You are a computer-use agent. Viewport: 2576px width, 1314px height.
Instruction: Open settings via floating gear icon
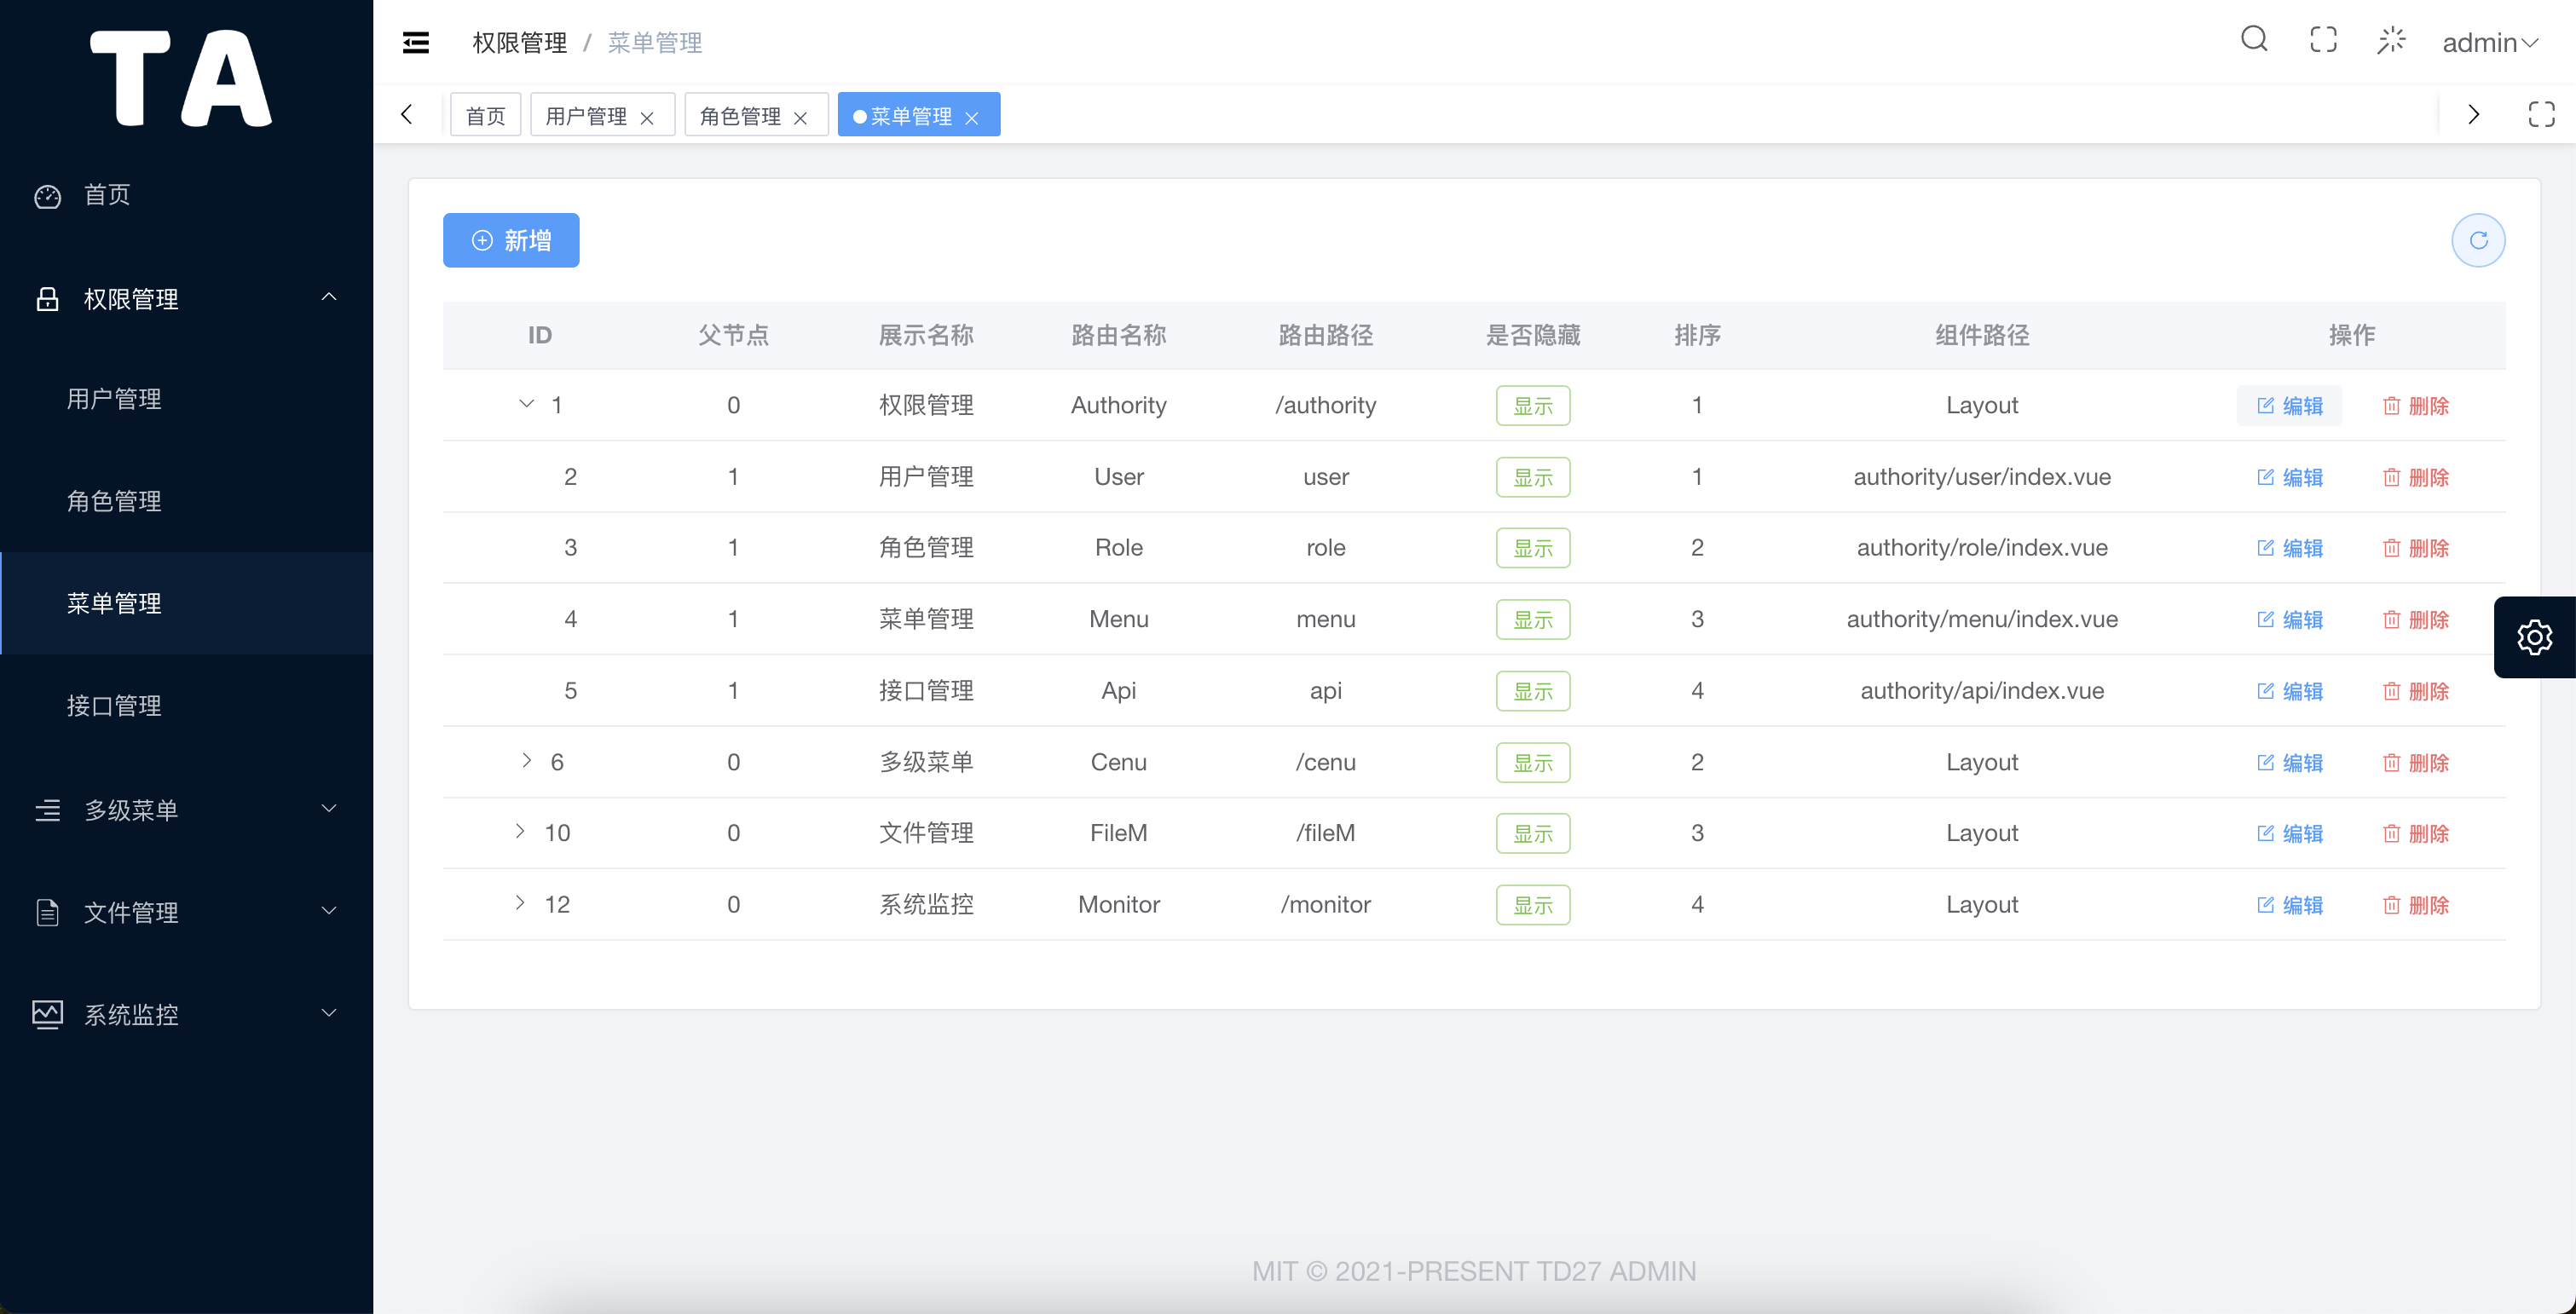[x=2534, y=637]
